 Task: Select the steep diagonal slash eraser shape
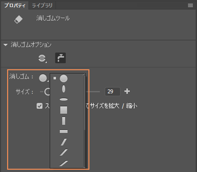(x=64, y=142)
